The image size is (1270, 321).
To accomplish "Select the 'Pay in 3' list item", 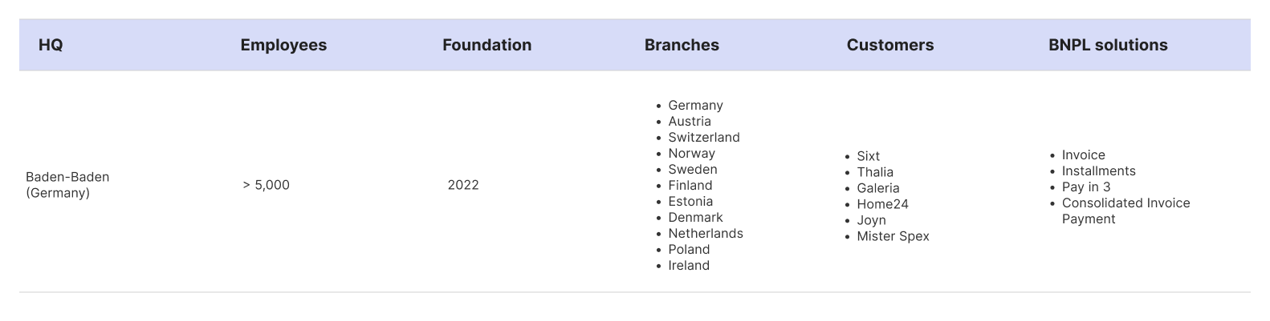I will click(1086, 187).
